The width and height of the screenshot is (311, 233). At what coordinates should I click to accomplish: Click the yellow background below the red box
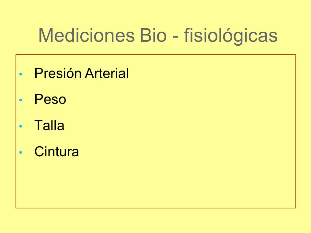coord(155,221)
